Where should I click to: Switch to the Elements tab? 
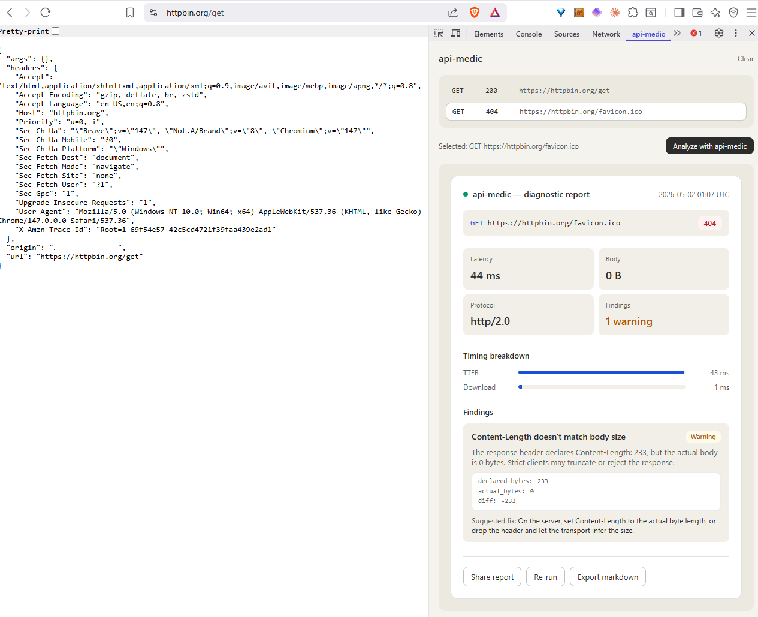[488, 34]
